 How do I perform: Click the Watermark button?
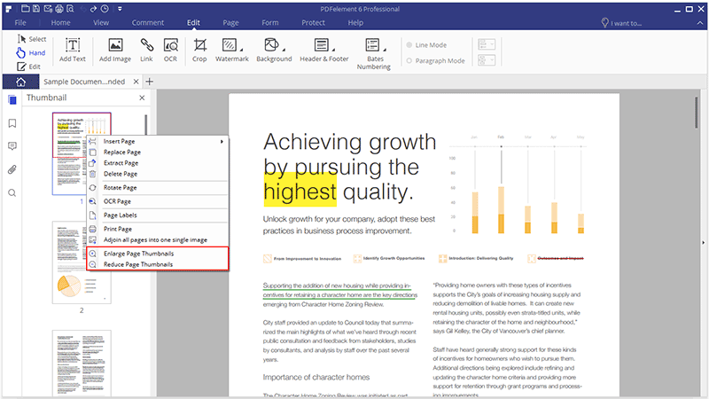pos(232,51)
